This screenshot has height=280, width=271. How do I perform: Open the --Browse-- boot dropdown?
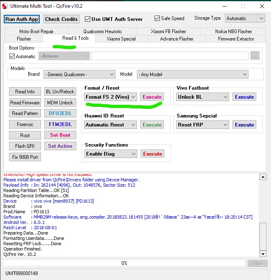tap(64, 56)
